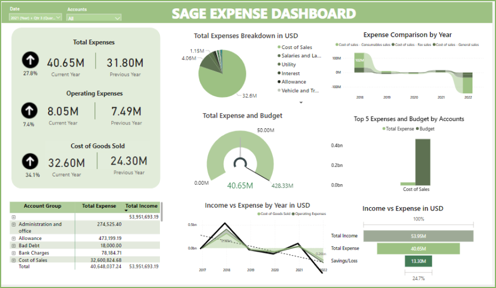Click the 32,600,824.68 Cost of Sales cell
Image resolution: width=496 pixels, height=288 pixels.
click(106, 260)
